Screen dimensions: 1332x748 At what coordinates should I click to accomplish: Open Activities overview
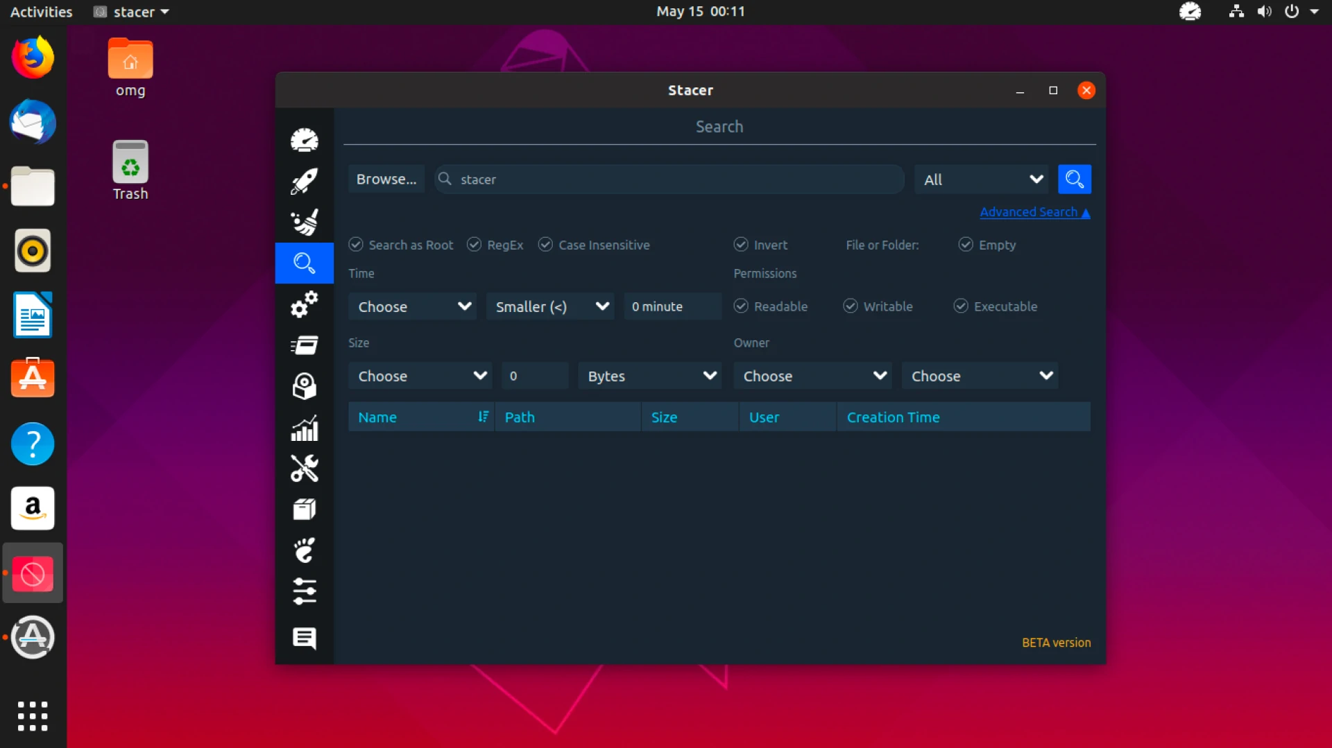[41, 11]
